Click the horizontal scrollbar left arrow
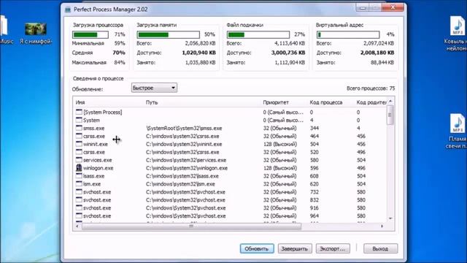 tap(77, 226)
